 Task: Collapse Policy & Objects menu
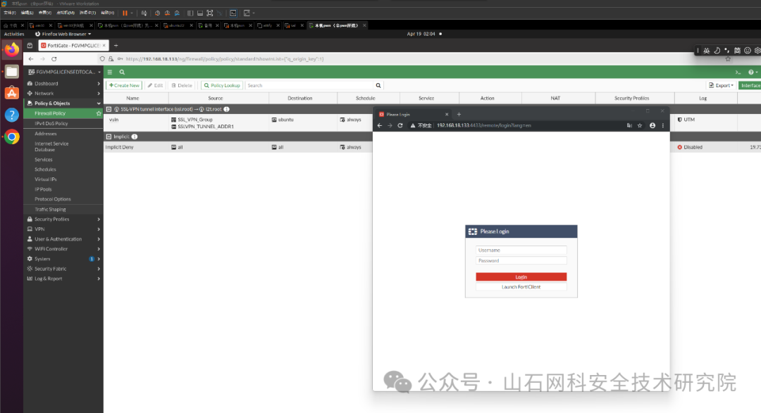(63, 103)
